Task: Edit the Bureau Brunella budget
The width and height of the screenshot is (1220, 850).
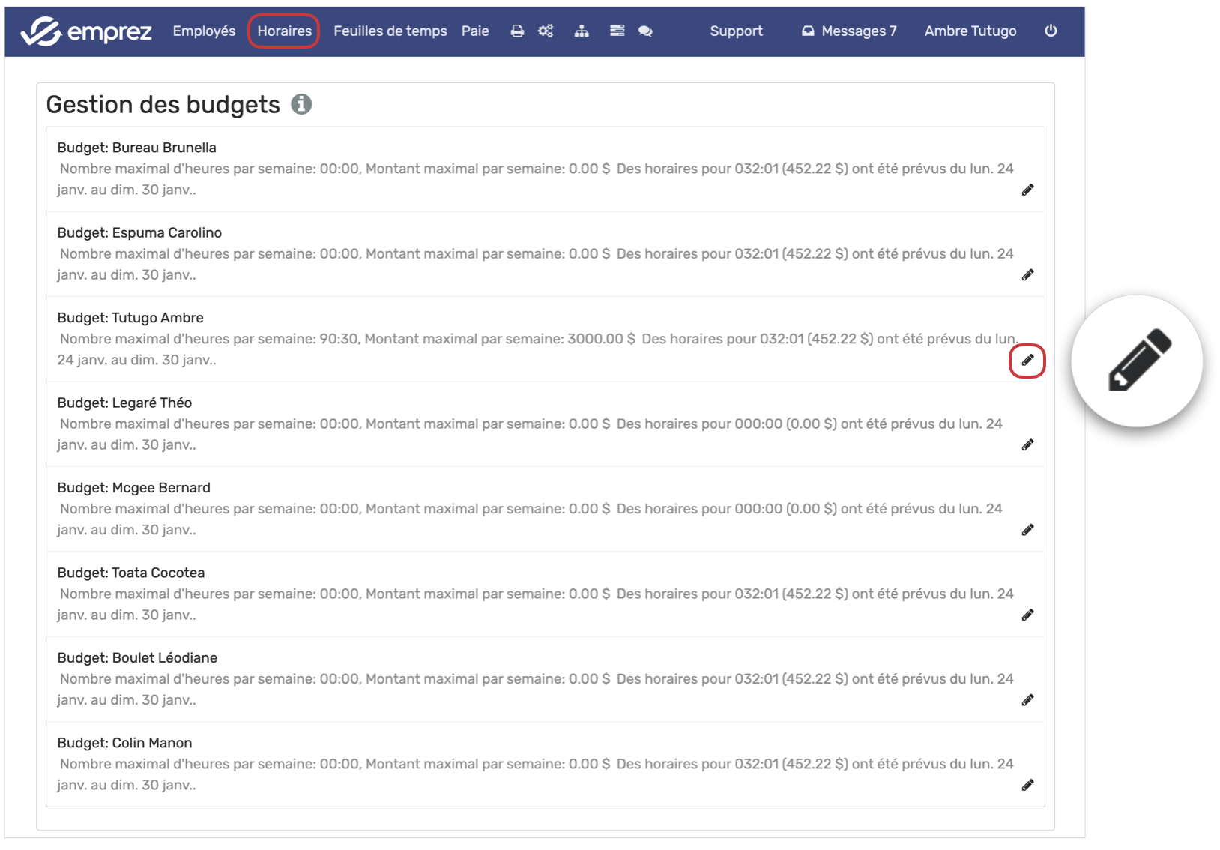Action: point(1027,190)
